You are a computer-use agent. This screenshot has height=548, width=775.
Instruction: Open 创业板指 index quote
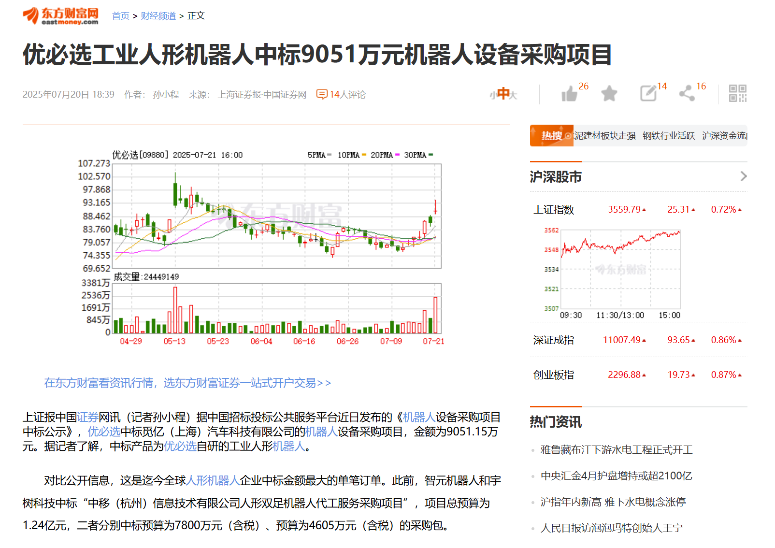coord(554,375)
